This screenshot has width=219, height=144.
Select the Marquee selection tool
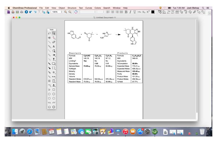[54, 33]
